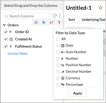Screen dimensions: 106x103
Task: Click the add column plus icon
Action: 36,22
